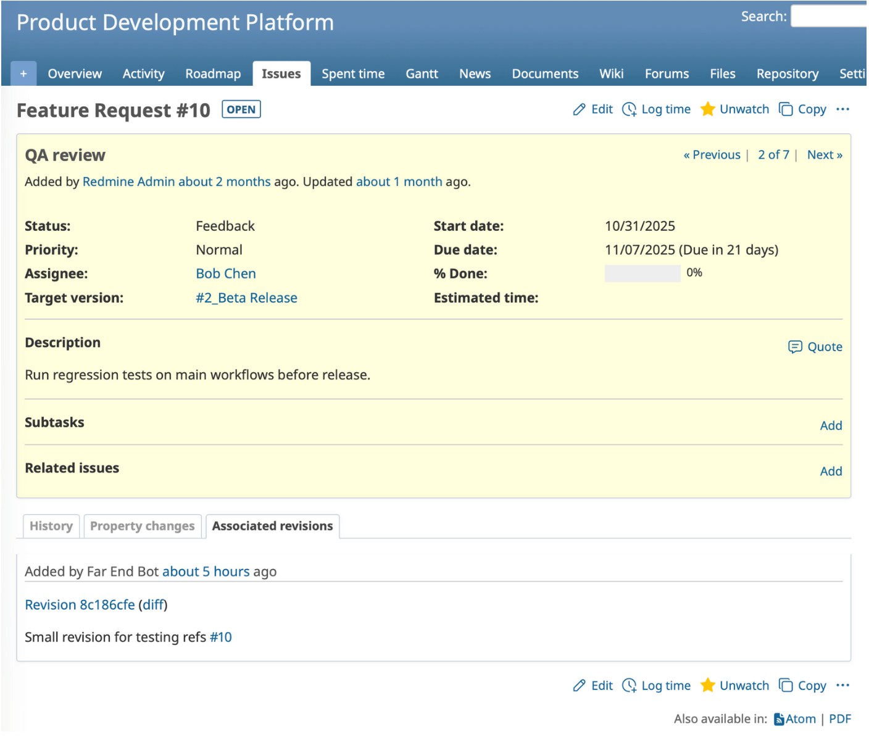This screenshot has height=737, width=869.
Task: Open the top ellipsis more-actions menu
Action: click(843, 109)
